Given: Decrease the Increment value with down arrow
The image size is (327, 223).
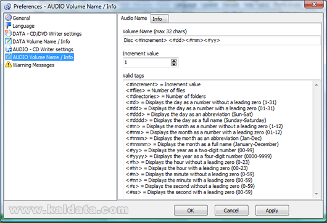Looking at the screenshot, I should 174,64.
